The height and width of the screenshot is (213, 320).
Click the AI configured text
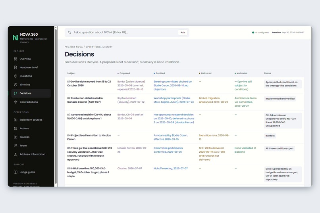262,33
